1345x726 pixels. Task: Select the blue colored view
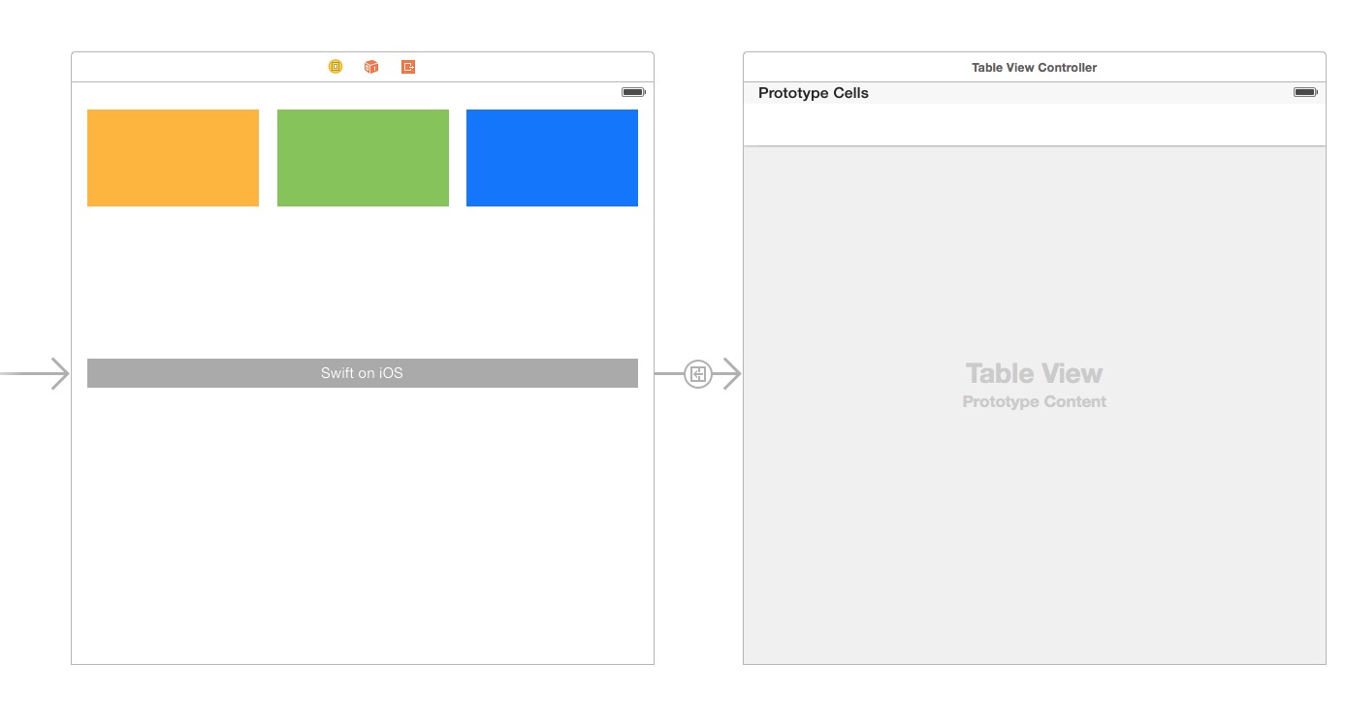(552, 158)
